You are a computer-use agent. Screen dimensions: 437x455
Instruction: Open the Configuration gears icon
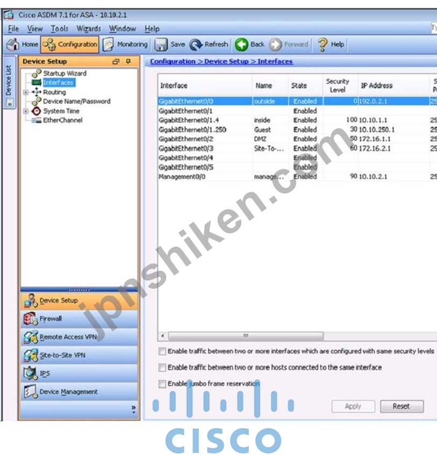(49, 45)
